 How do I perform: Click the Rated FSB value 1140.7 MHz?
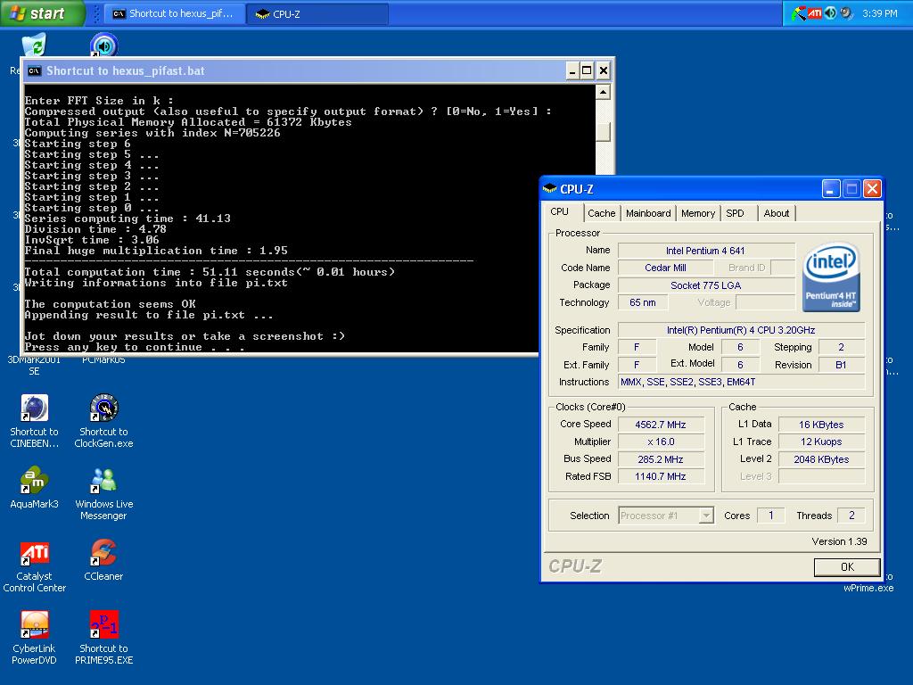point(661,476)
